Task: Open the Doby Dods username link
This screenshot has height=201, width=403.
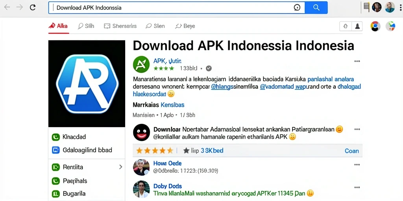Action: pyautogui.click(x=168, y=186)
